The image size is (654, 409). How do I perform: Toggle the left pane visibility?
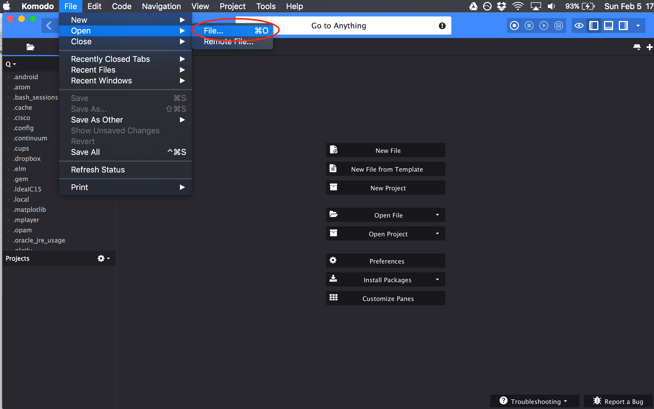coord(594,26)
